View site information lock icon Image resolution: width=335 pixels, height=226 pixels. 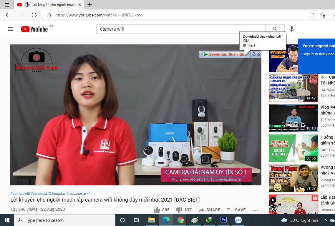tap(49, 15)
